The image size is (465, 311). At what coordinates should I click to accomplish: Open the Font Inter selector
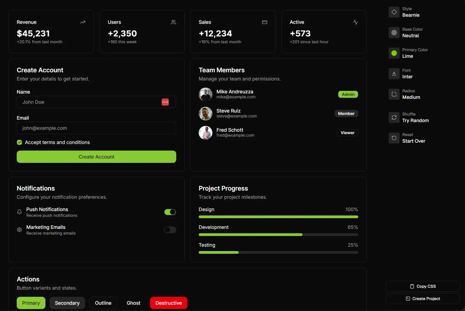pos(394,74)
